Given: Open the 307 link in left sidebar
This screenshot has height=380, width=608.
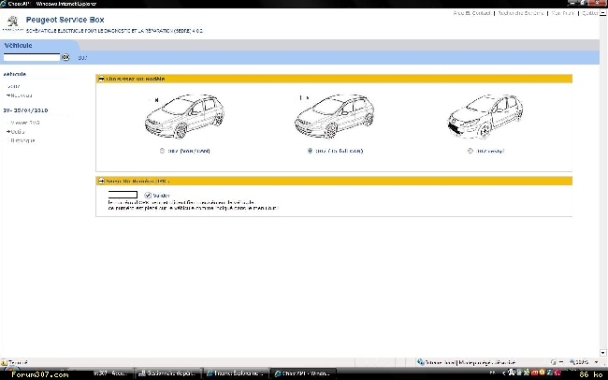Looking at the screenshot, I should point(14,86).
